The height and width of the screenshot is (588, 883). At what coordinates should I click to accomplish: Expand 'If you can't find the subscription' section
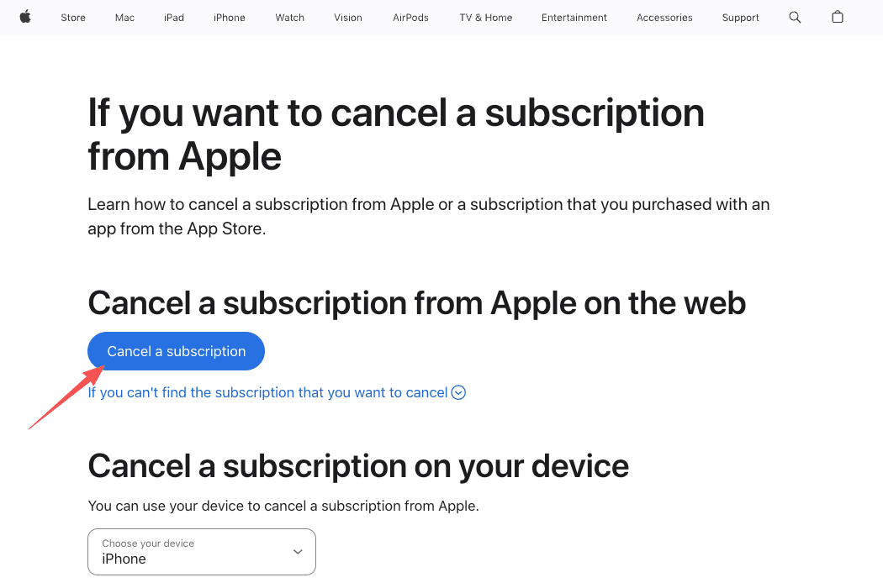point(269,392)
